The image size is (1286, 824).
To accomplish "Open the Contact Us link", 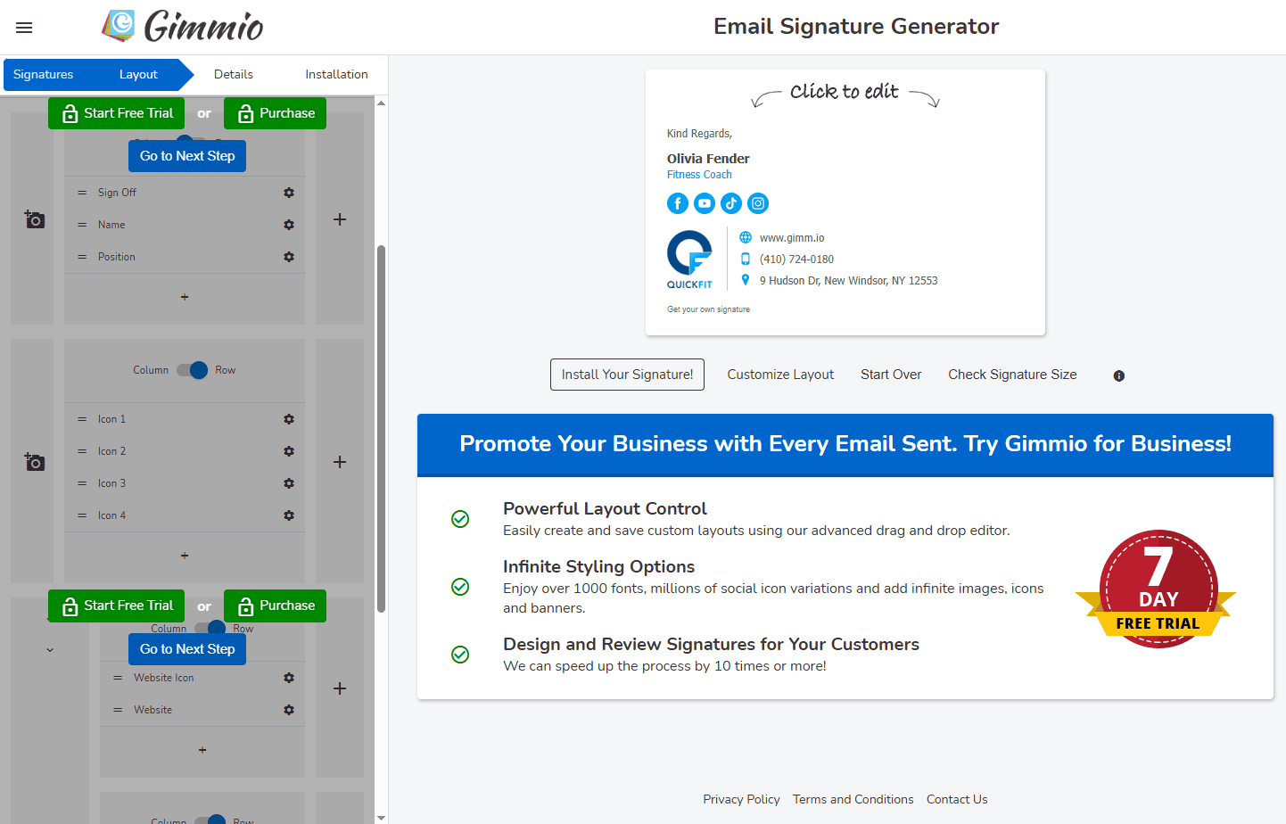I will [957, 800].
